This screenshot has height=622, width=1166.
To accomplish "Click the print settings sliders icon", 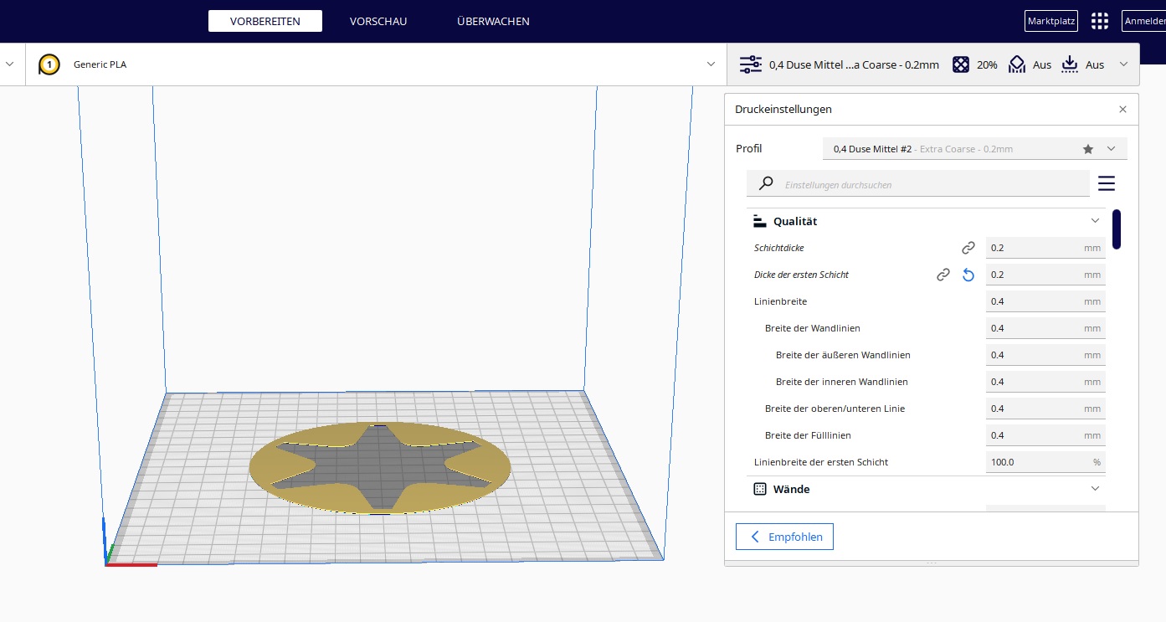I will pyautogui.click(x=751, y=64).
